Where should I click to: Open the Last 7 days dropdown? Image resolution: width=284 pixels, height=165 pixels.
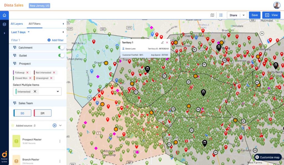click(20, 32)
